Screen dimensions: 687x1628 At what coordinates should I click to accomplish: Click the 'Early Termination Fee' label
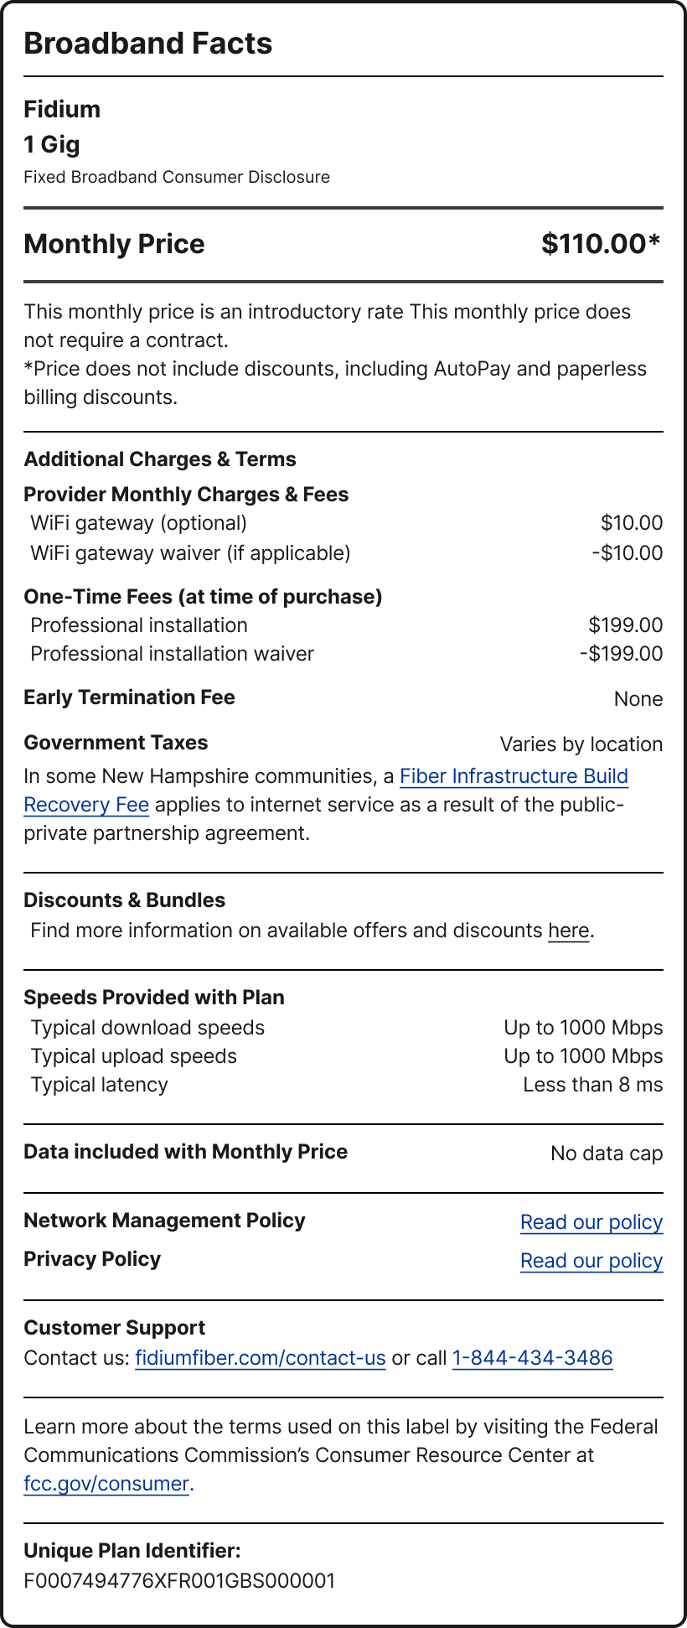[x=129, y=697]
